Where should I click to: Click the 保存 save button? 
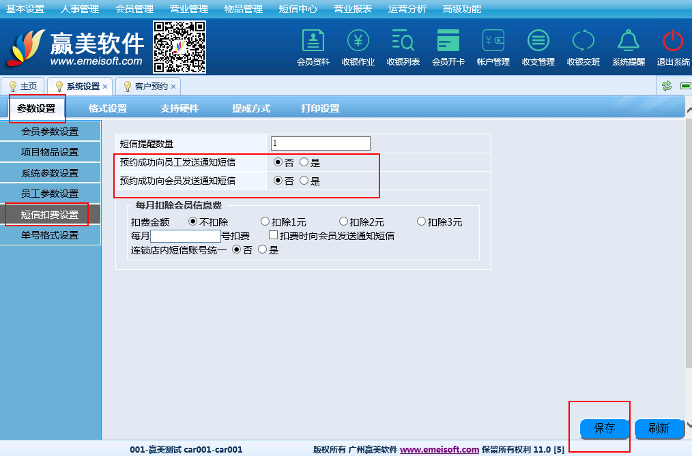click(604, 429)
